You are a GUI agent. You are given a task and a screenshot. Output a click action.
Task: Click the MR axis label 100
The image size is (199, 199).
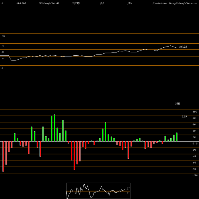(195, 112)
